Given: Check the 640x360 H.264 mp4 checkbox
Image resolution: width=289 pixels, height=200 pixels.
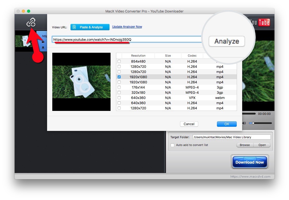Looking at the screenshot, I should pyautogui.click(x=119, y=103).
